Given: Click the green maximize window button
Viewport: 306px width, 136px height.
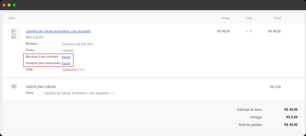Looking at the screenshot, I should pyautogui.click(x=14, y=5).
